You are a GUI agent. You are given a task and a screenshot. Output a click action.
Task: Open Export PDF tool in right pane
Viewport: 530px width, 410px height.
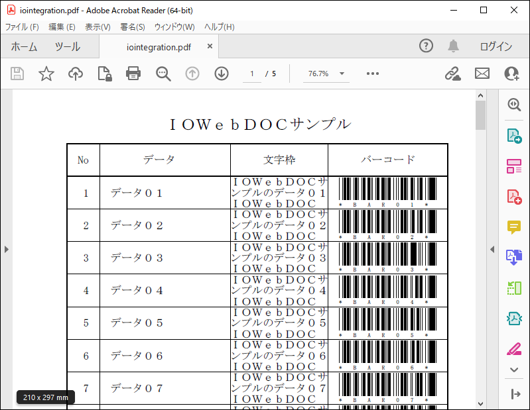click(514, 136)
